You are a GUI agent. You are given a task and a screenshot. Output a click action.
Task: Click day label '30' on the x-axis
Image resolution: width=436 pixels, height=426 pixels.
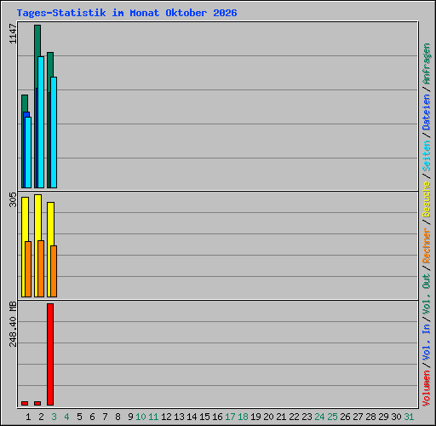[396, 417]
